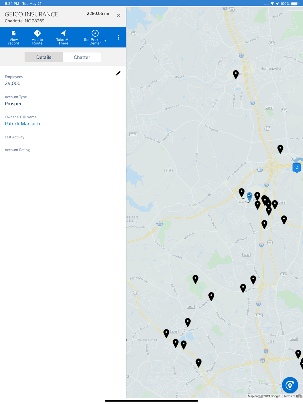Switch to the Chatter tab
The height and width of the screenshot is (404, 303).
coord(82,57)
